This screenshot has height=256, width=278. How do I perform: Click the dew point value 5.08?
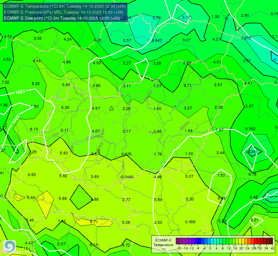[x=126, y=223]
